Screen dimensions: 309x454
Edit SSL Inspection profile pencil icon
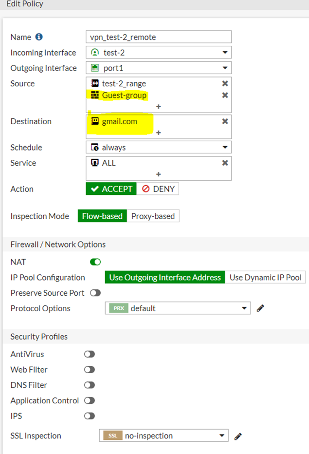click(238, 436)
